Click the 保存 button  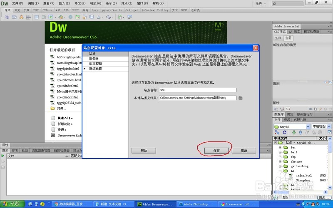click(x=216, y=151)
